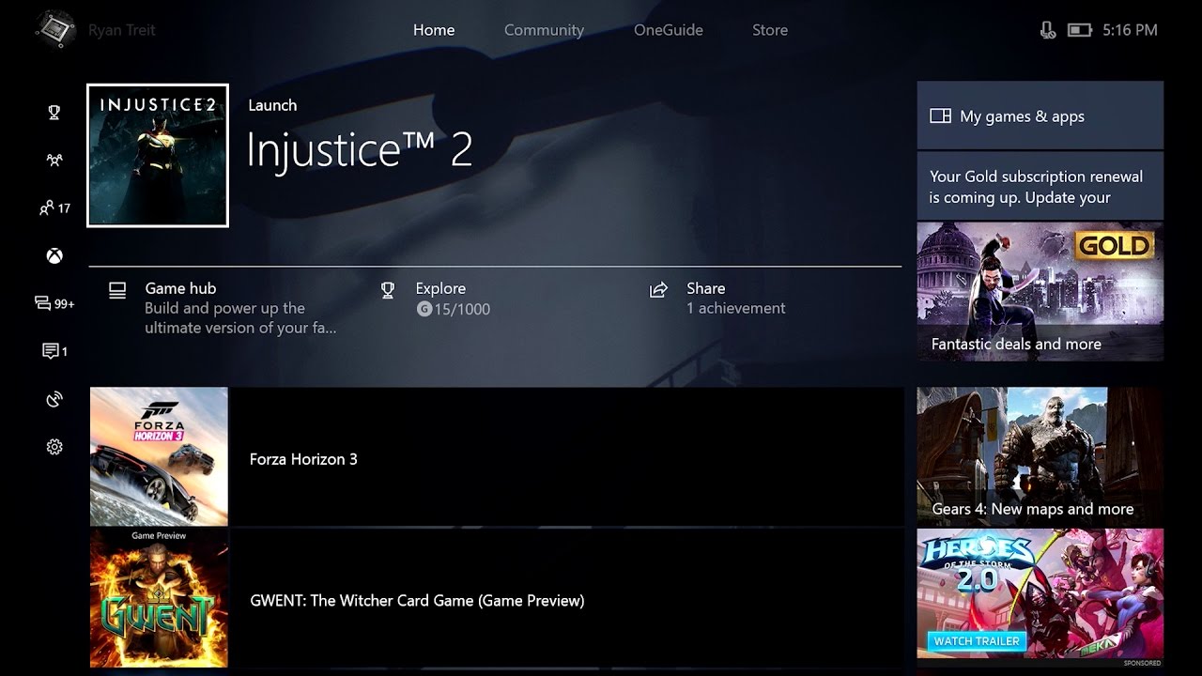Open the Settings gear icon

(54, 448)
